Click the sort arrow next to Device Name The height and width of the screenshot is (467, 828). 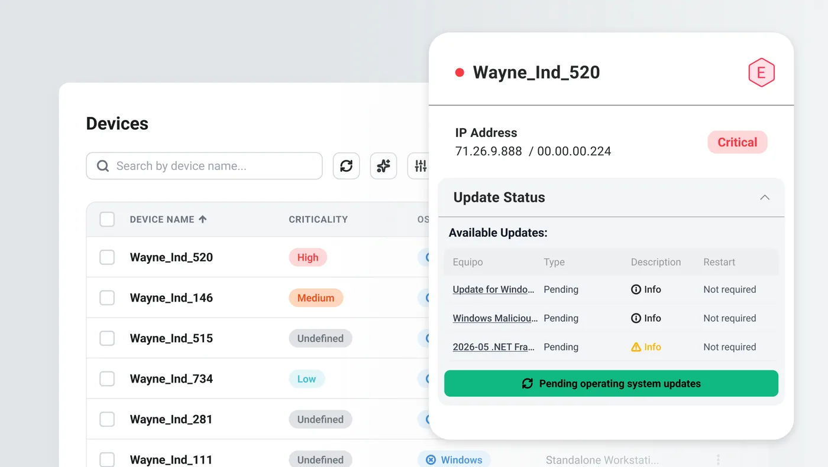203,219
